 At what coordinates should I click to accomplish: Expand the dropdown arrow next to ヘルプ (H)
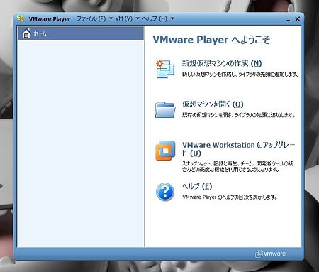click(x=172, y=18)
